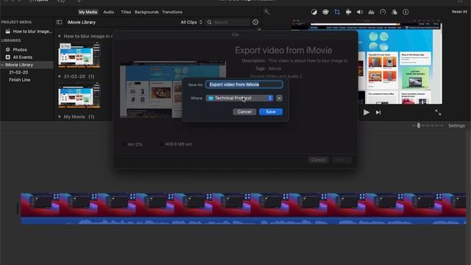
Task: Open the Format Video and Audio dropdown
Action: [277, 77]
